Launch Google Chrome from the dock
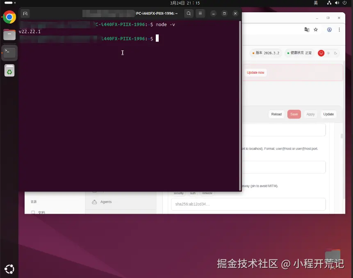The width and height of the screenshot is (353, 278). (x=9, y=17)
